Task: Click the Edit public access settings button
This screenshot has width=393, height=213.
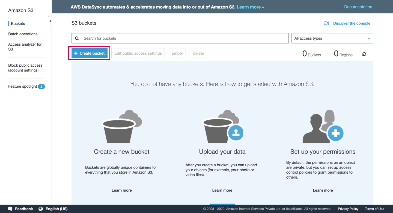Action: point(138,53)
